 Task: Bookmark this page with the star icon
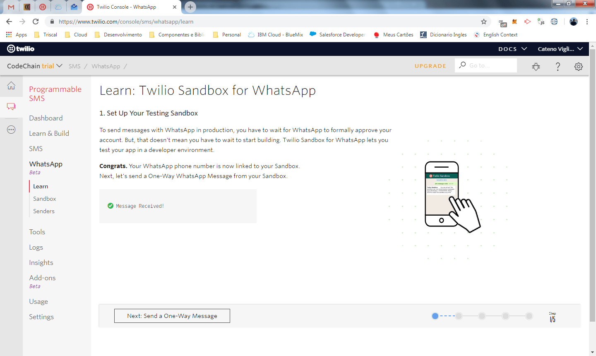click(483, 22)
